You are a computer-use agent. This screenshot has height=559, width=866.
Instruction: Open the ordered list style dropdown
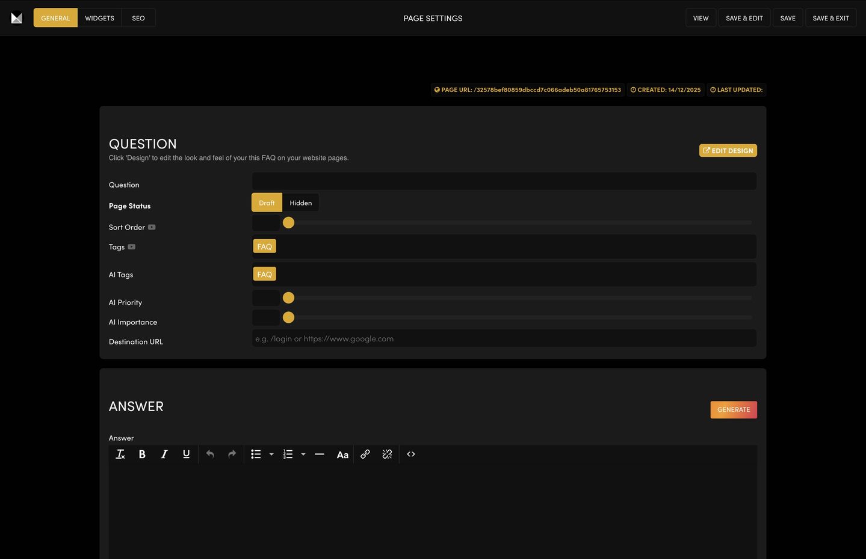click(x=303, y=454)
